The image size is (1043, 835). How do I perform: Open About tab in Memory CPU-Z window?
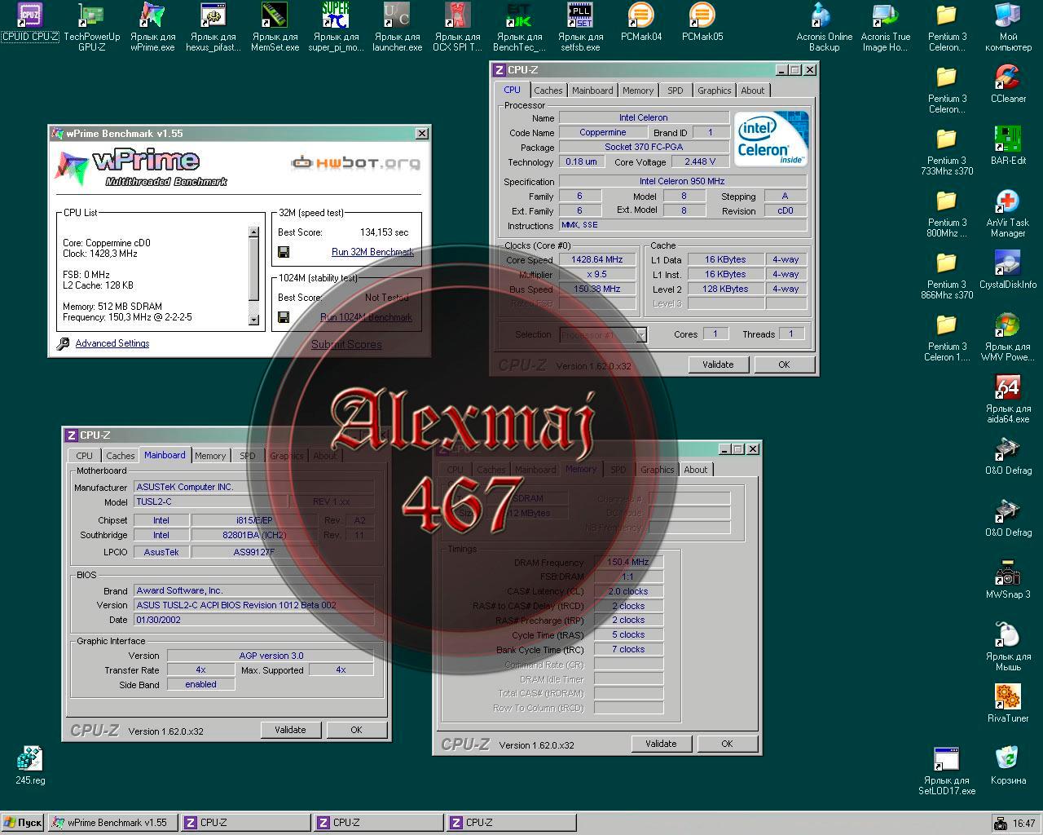(696, 470)
